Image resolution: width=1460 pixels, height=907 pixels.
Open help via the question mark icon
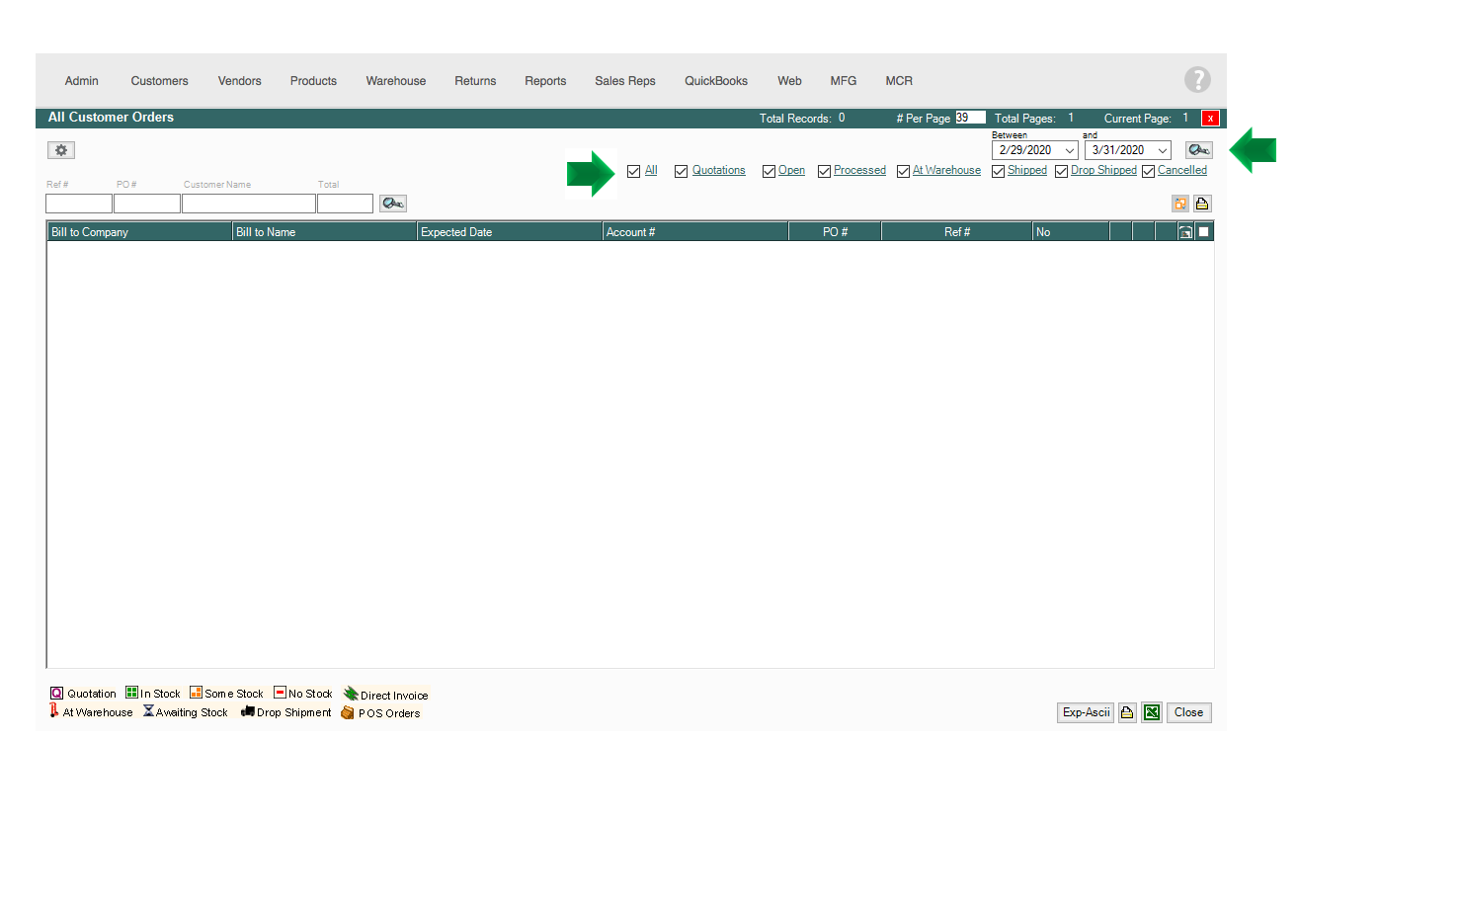[x=1197, y=80]
